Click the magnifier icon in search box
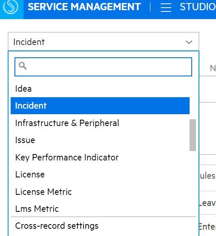This screenshot has width=216, height=236. (23, 66)
